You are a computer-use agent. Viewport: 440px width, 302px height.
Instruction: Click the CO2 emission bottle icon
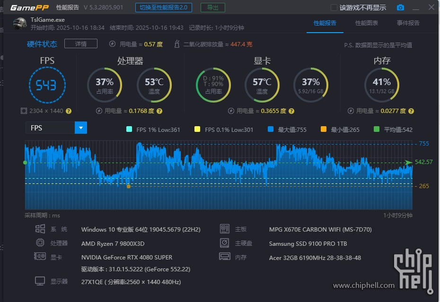[x=177, y=44]
